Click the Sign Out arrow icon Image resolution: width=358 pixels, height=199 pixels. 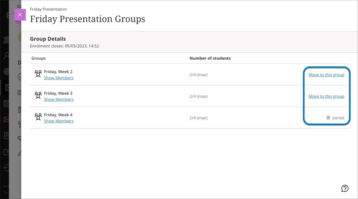click(6, 168)
